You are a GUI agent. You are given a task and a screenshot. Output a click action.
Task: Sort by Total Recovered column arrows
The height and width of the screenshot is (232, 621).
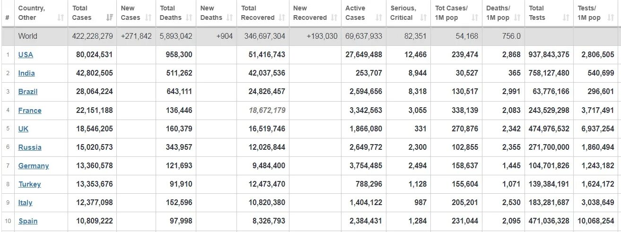coord(282,17)
